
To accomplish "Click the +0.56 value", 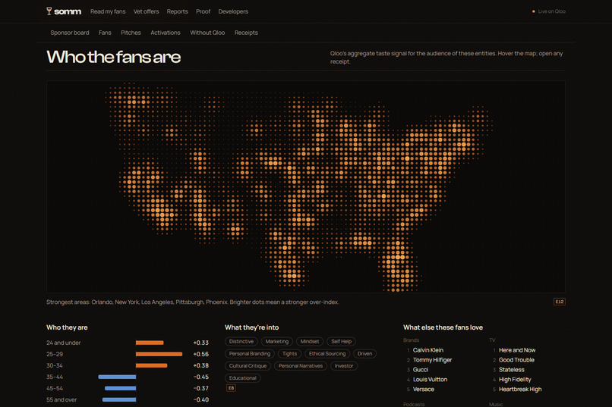I will point(201,354).
